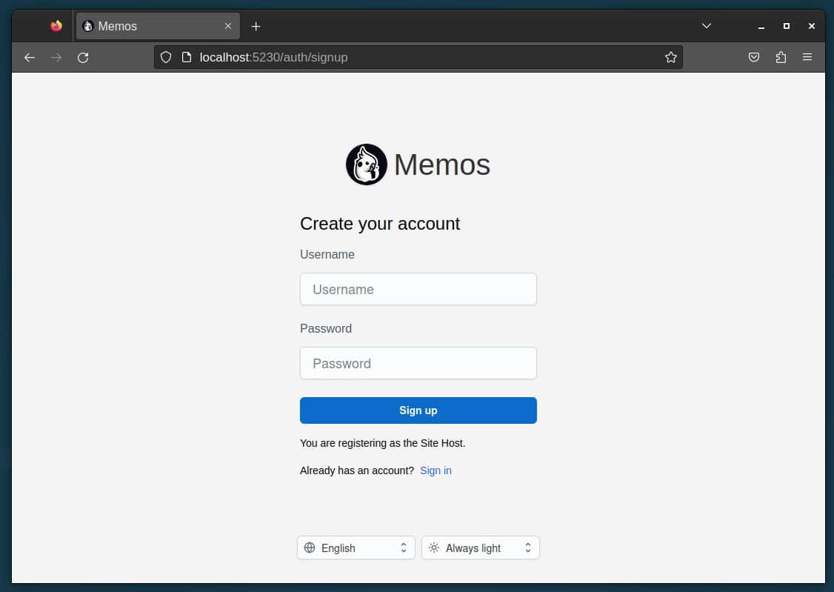Open the Firefox application menu

[x=807, y=57]
